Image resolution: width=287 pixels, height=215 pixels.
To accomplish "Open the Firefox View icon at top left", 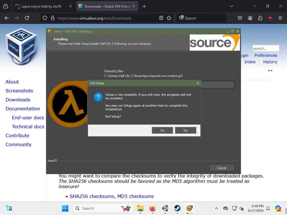I will [6, 6].
